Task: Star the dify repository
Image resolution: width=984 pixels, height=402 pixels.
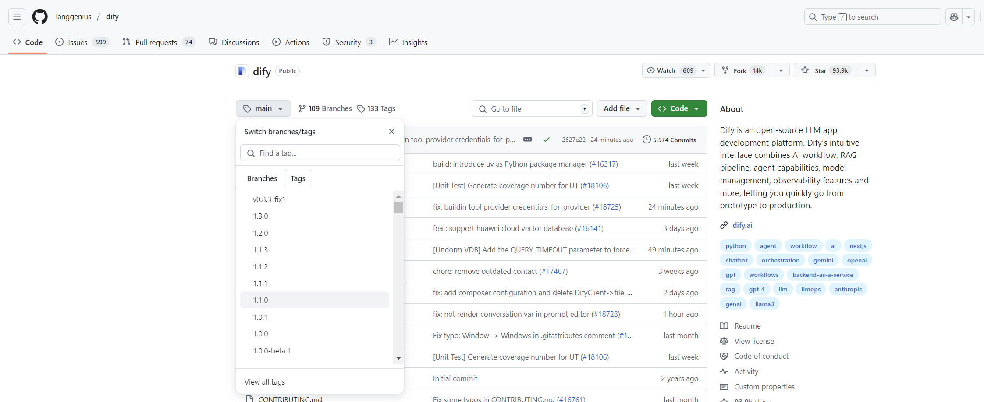Action: [826, 70]
